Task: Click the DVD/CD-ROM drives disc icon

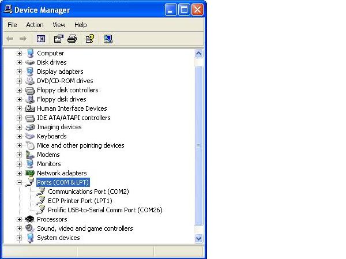Action: (x=30, y=81)
